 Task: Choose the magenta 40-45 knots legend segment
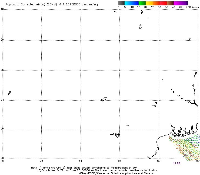177,3
